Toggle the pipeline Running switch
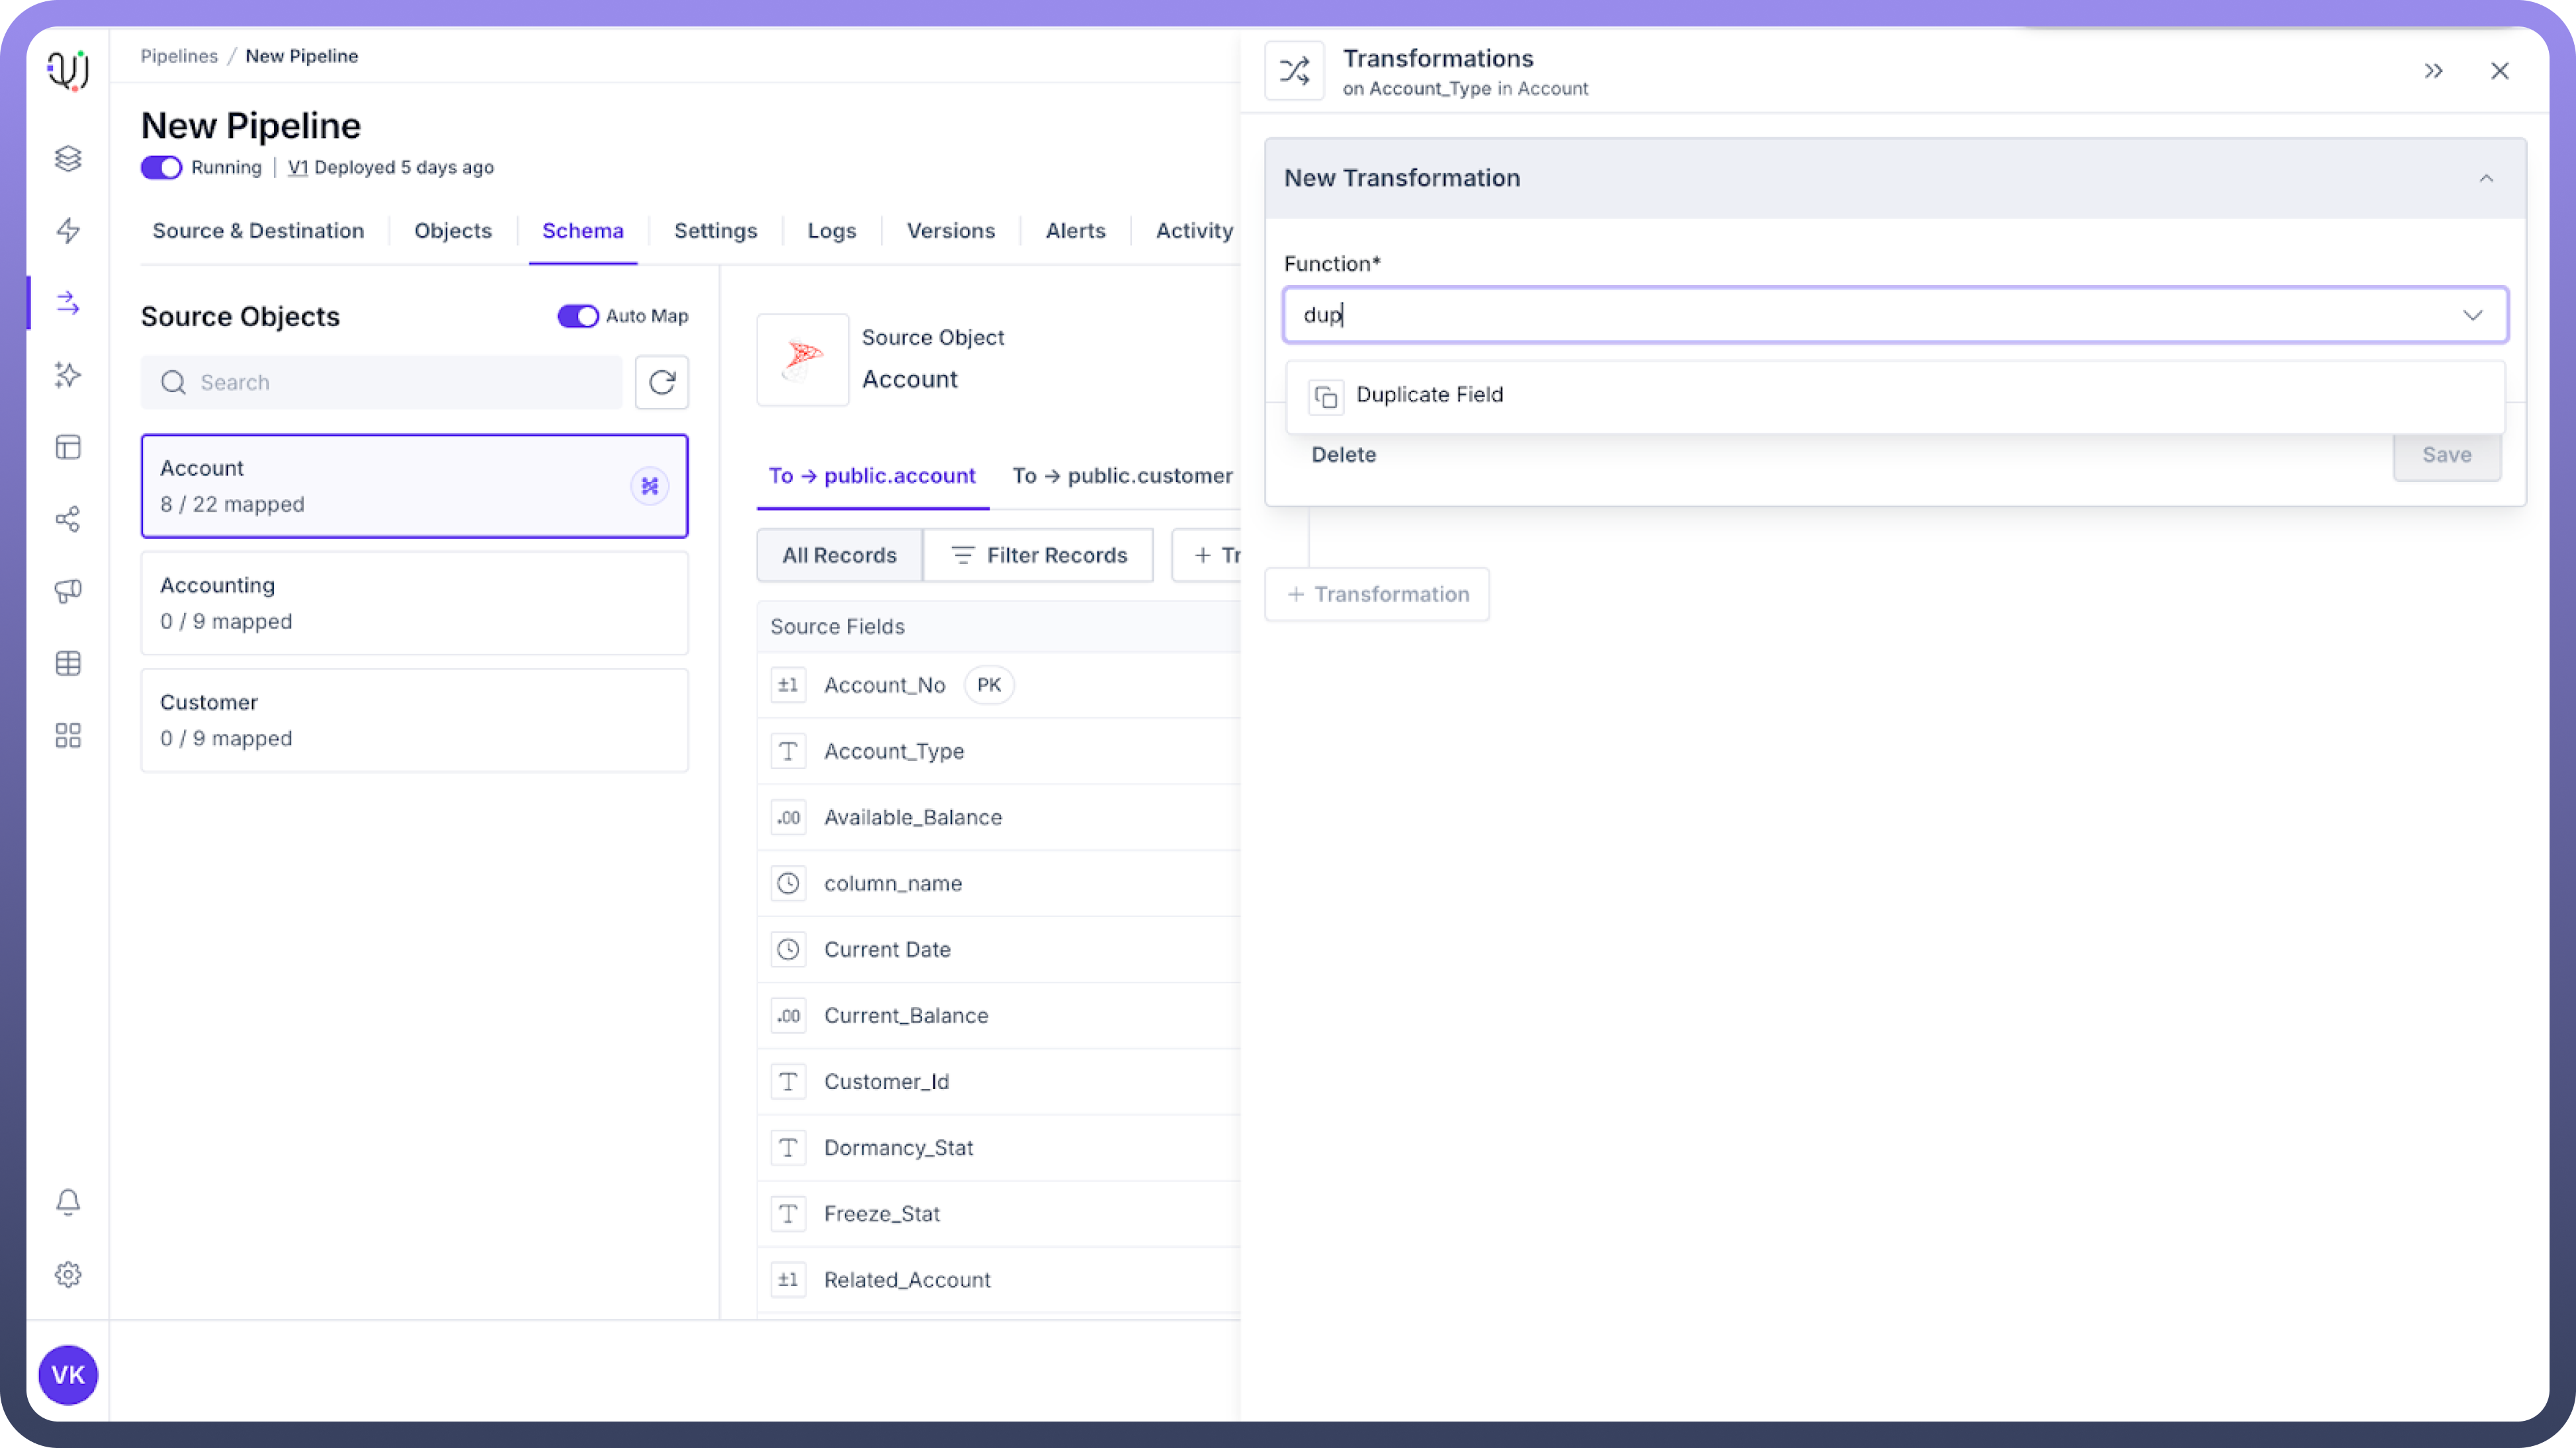The width and height of the screenshot is (2576, 1448). pos(161,168)
